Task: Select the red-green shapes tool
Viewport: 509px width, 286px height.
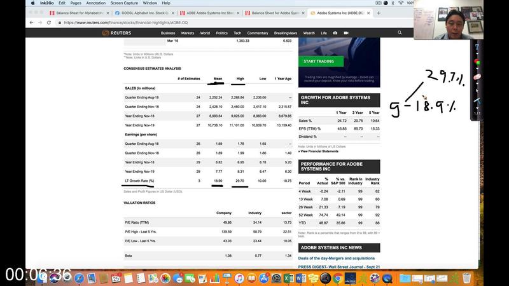Action: 477,62
